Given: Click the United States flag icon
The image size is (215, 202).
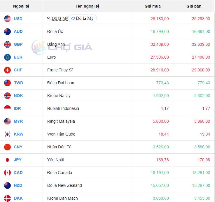Looking at the screenshot, I should pyautogui.click(x=7, y=19).
